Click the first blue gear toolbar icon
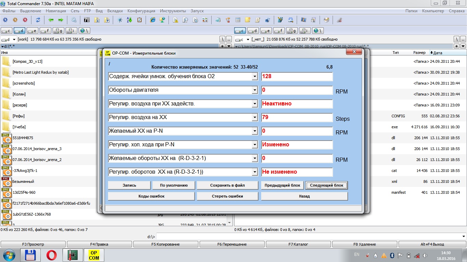The height and width of the screenshot is (262, 467). pyautogui.click(x=5, y=20)
